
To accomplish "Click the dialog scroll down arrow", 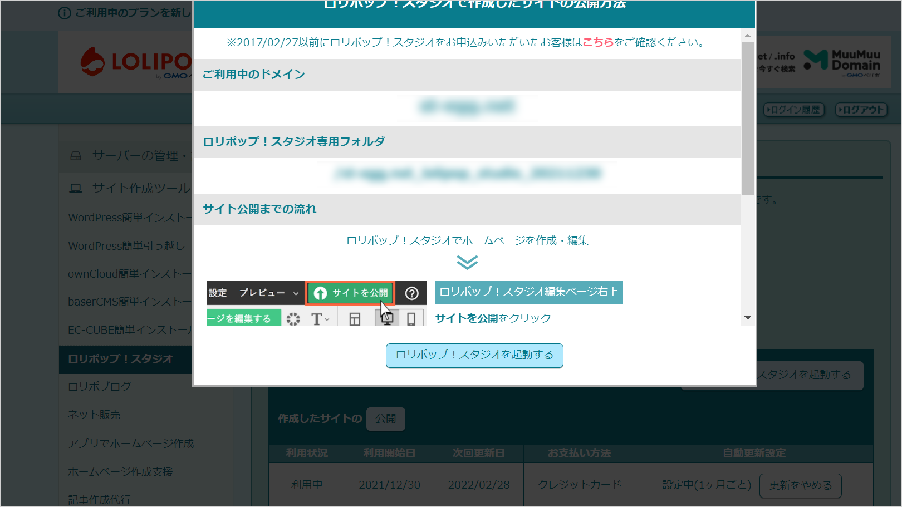I will tap(748, 318).
